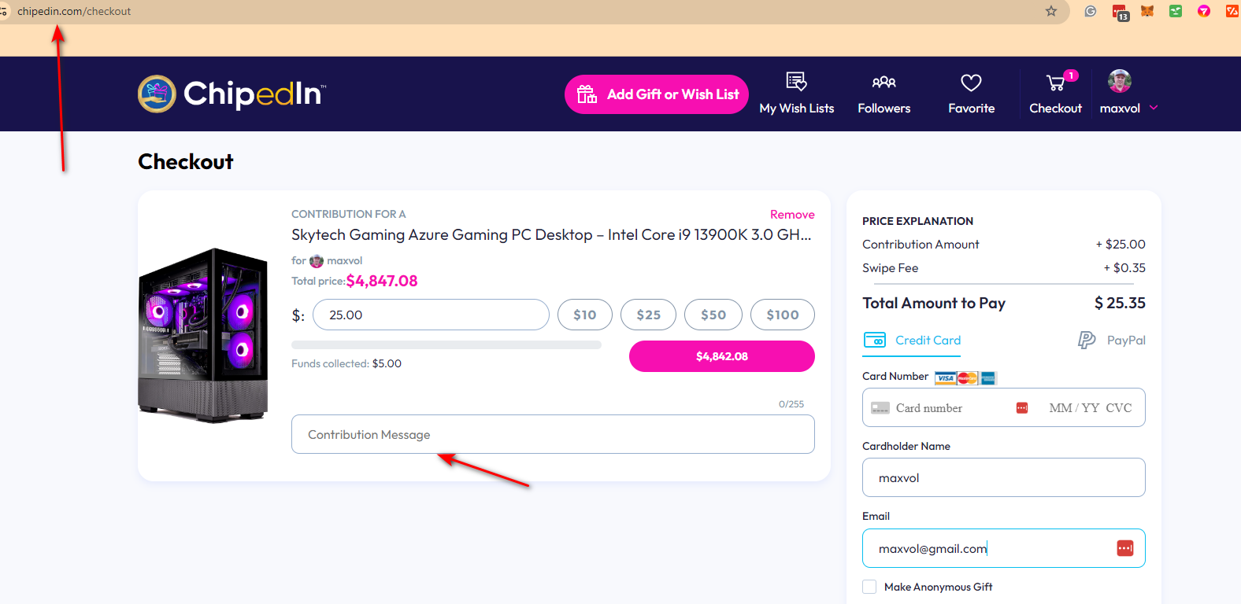This screenshot has height=604, width=1241.
Task: Open the Checkout cart icon
Action: [x=1055, y=83]
